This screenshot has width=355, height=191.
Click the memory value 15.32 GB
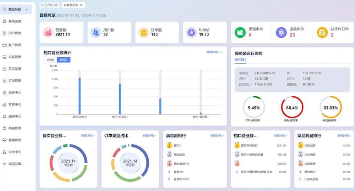[x=261, y=79]
